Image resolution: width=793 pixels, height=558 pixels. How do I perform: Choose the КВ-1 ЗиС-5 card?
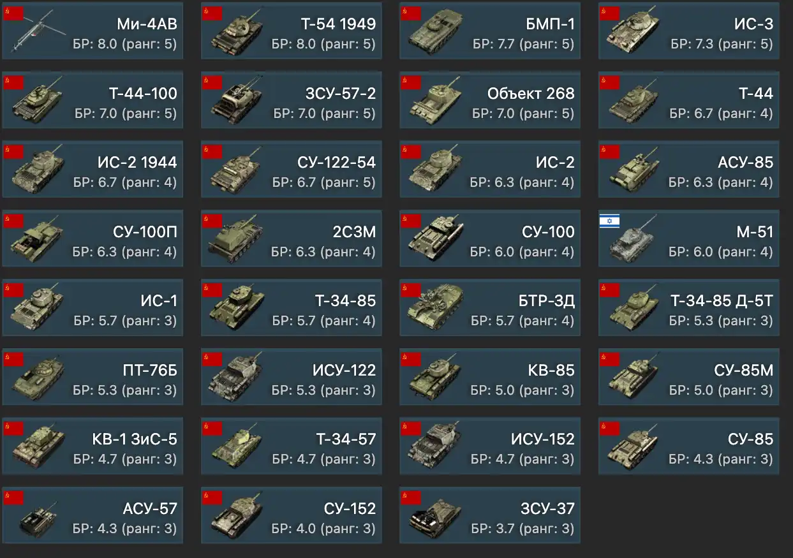click(x=93, y=446)
